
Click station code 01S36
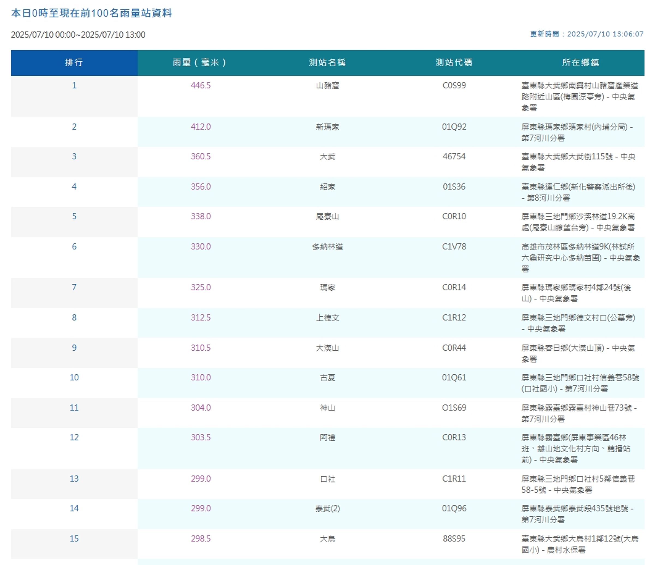[454, 187]
